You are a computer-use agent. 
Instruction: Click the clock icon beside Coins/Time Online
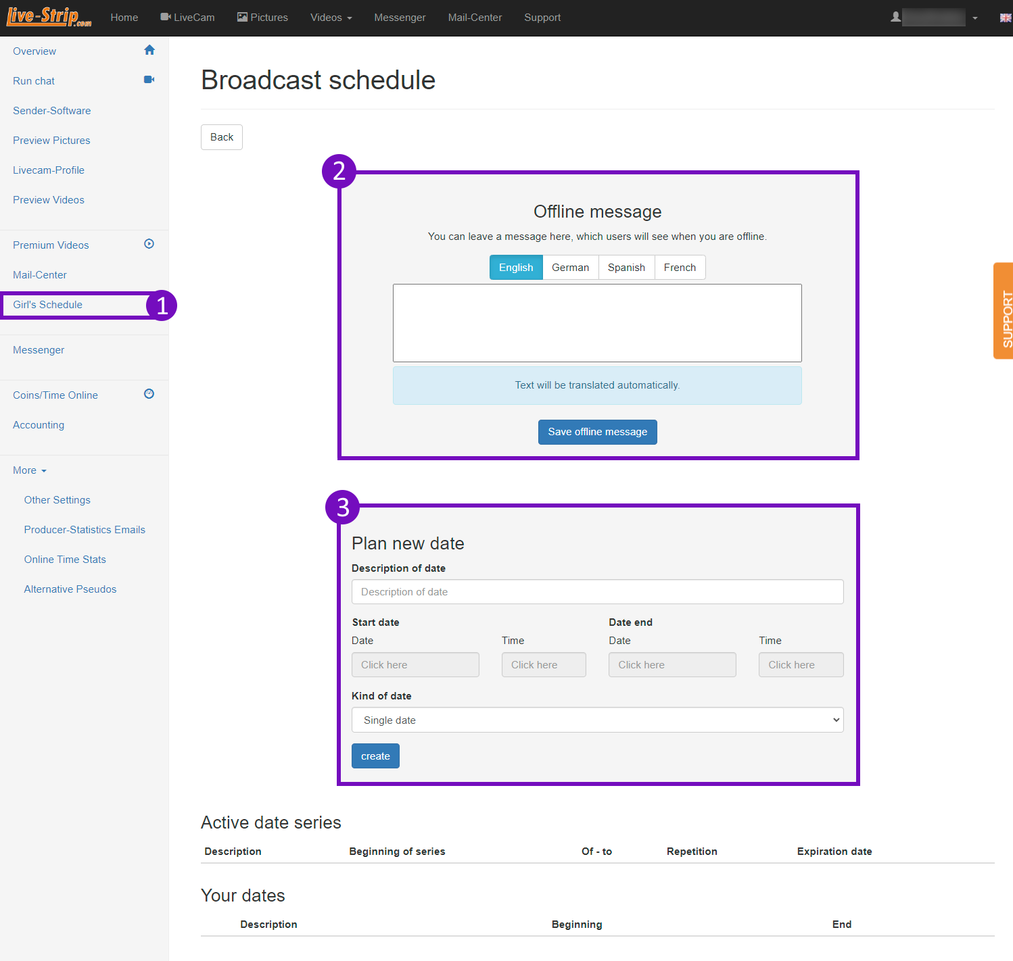click(x=149, y=394)
